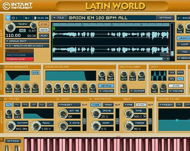Click the Lo-Fi section arrows icon

coord(58,99)
